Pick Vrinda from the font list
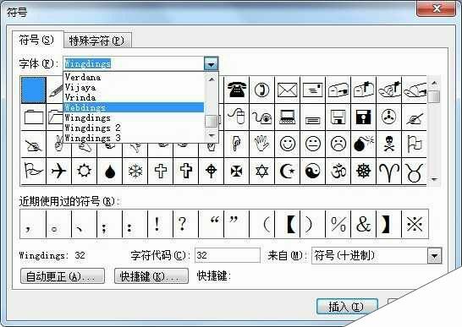This screenshot has height=327, width=462. click(x=134, y=97)
